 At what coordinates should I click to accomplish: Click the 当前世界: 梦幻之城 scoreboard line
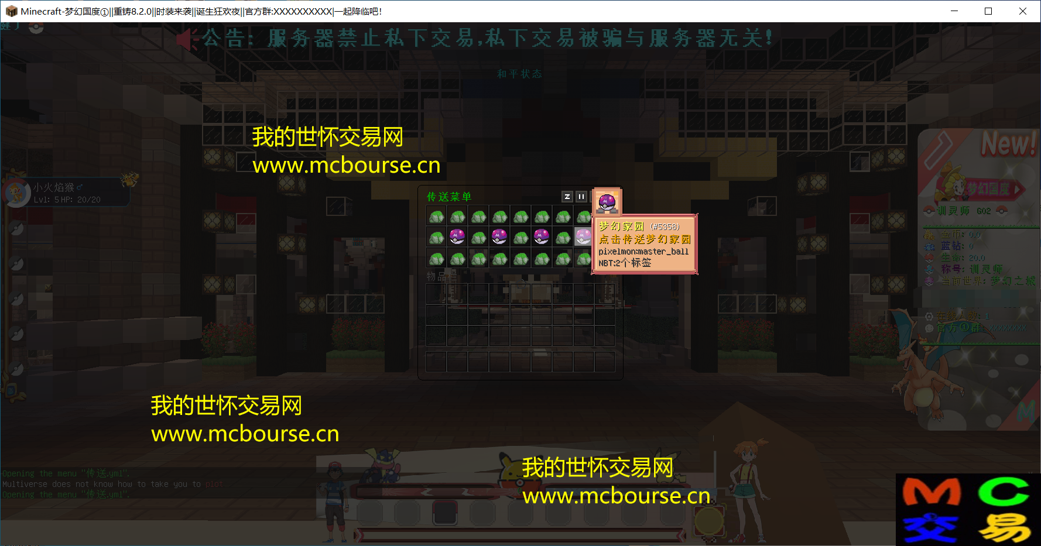click(980, 281)
